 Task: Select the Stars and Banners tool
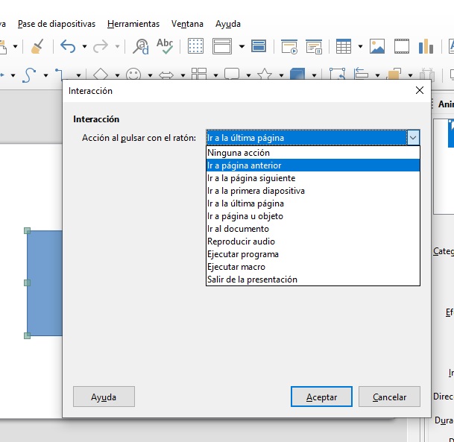click(265, 74)
